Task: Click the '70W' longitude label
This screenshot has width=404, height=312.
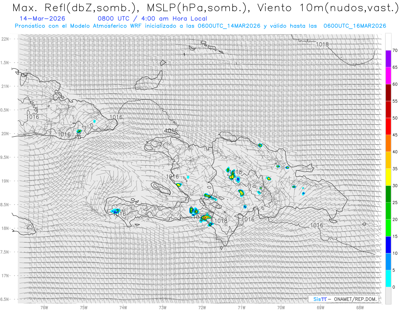Action: tap(281, 308)
